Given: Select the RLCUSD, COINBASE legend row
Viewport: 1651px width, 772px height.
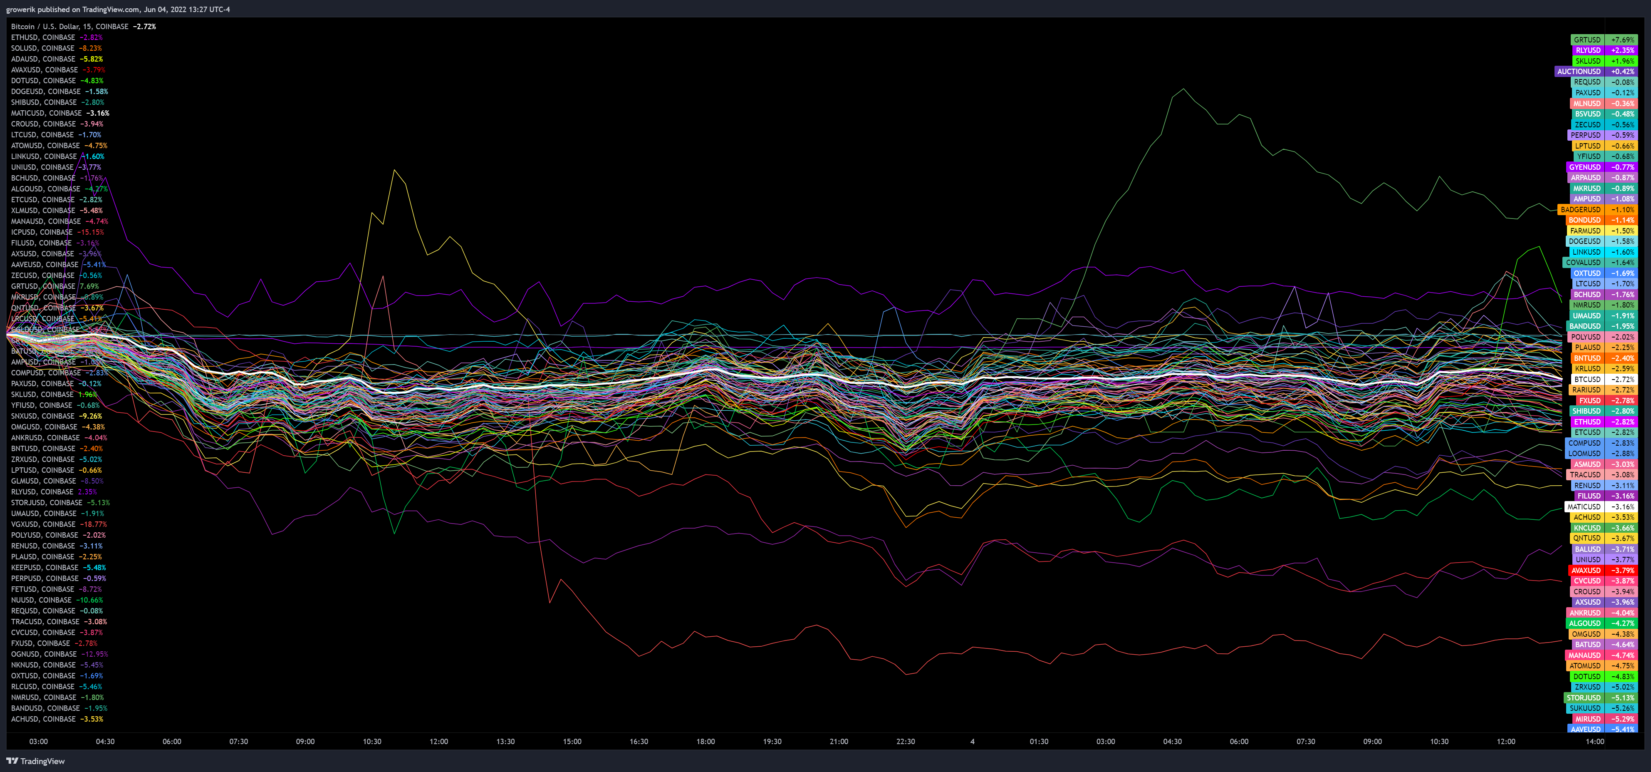Looking at the screenshot, I should click(57, 687).
